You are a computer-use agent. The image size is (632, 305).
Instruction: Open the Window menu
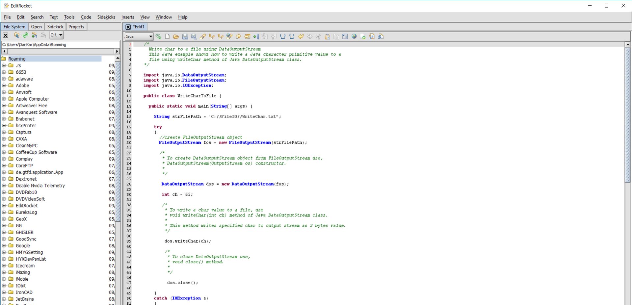point(164,17)
